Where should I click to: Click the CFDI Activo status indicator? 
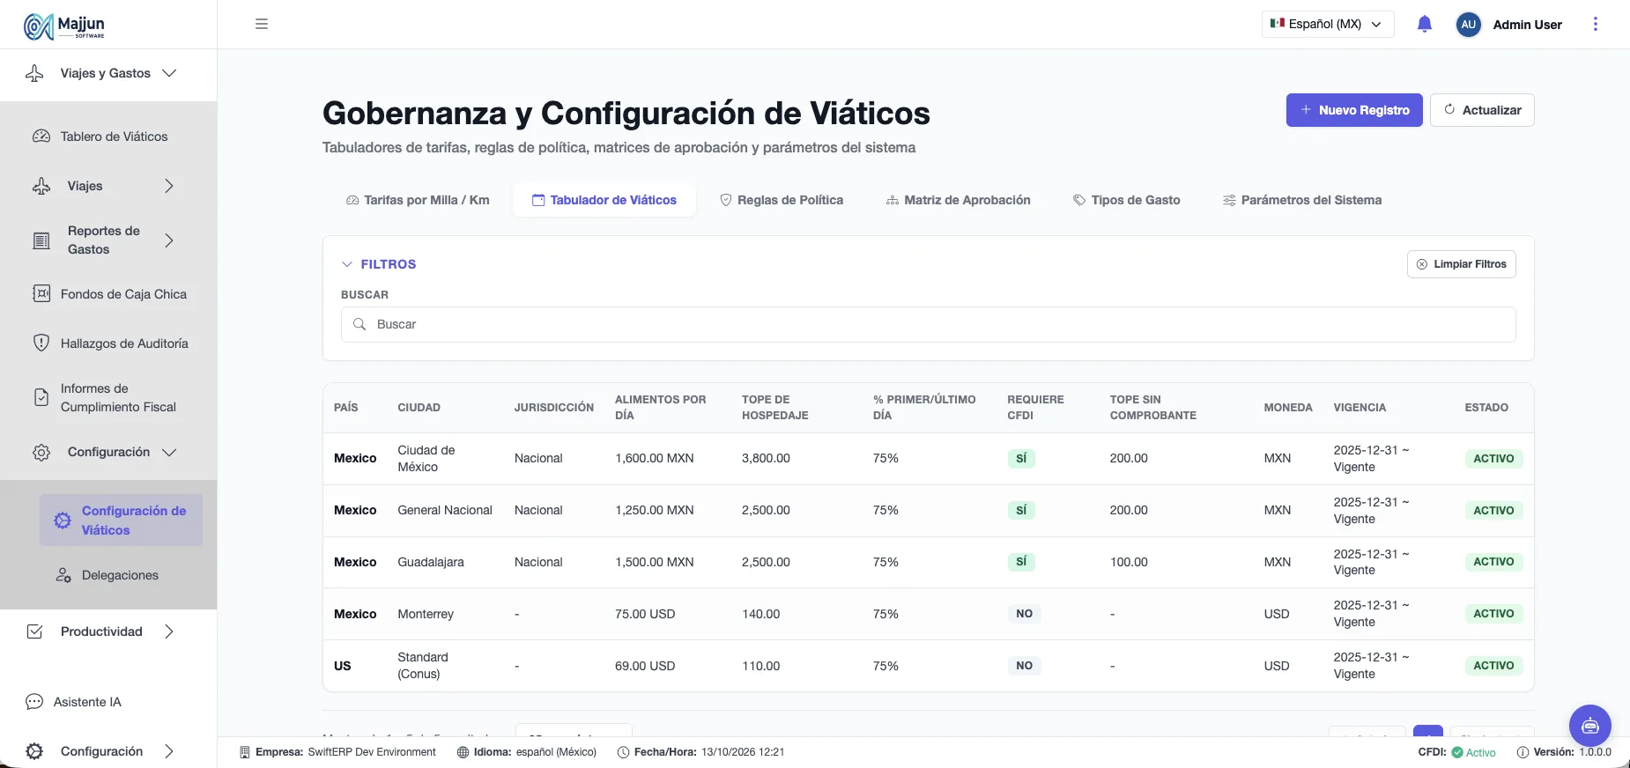[1457, 752]
